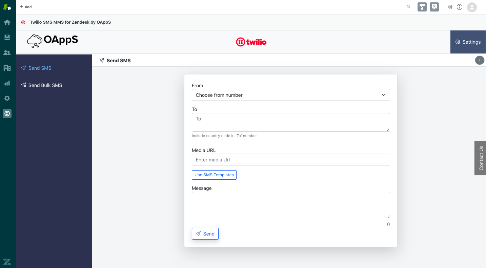This screenshot has width=486, height=268.
Task: Click the message character counter '0'
Action: click(388, 224)
